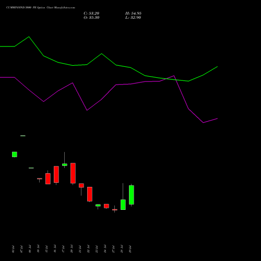Click the green candlestick above 28 Jul
This screenshot has width=261, height=261.
[123, 205]
